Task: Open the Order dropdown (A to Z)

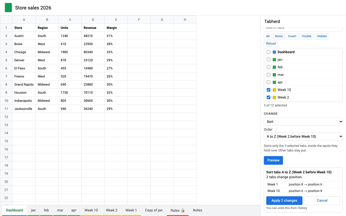Action: (x=303, y=136)
